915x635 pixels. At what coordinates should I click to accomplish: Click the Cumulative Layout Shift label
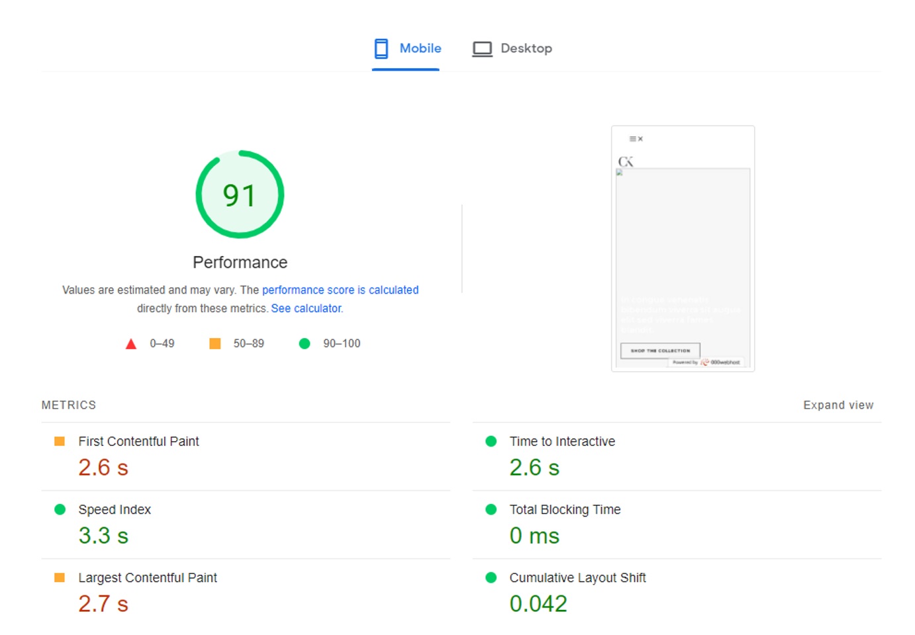pyautogui.click(x=577, y=577)
